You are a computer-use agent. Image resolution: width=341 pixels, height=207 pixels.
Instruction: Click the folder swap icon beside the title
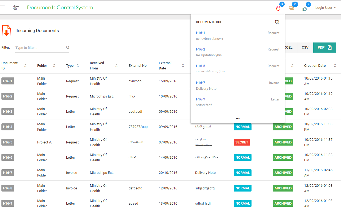tap(16, 8)
